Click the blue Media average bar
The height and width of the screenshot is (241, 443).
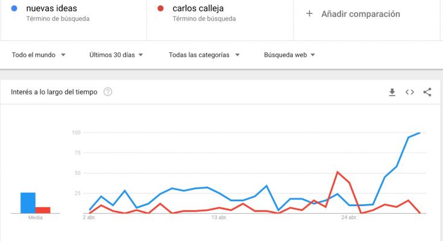[x=28, y=203]
